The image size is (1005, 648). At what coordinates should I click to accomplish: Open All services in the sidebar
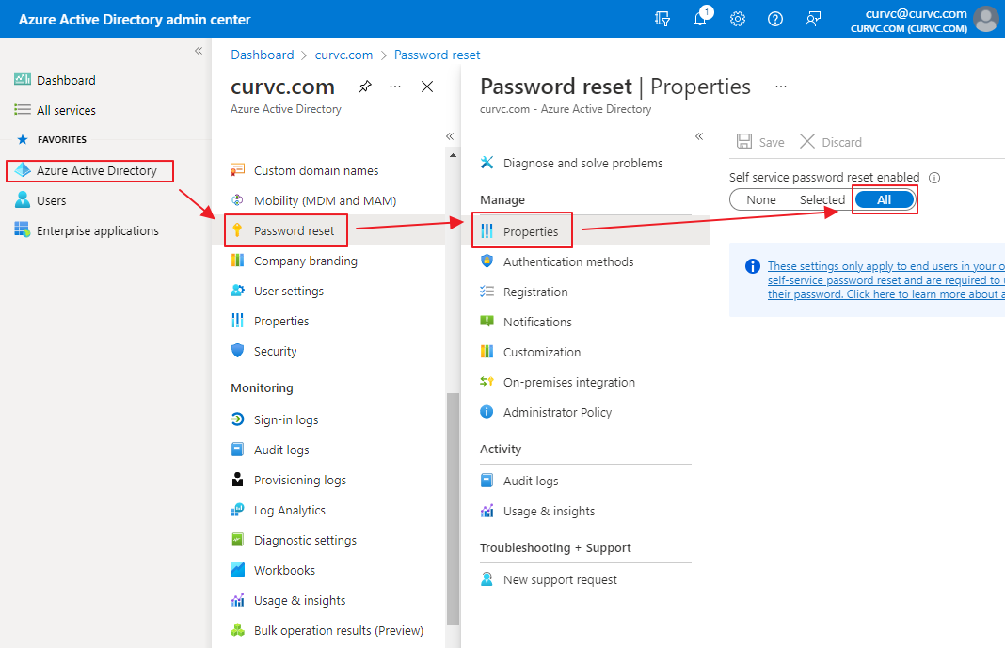[56, 110]
